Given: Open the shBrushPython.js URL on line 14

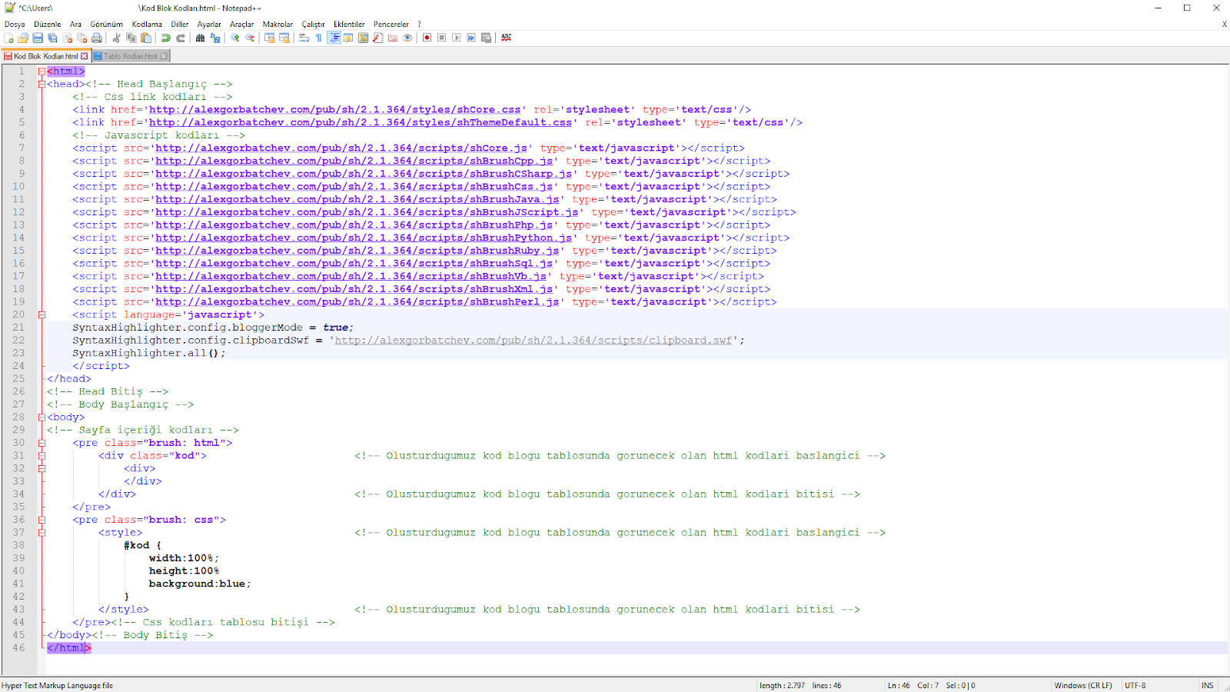Looking at the screenshot, I should (364, 238).
